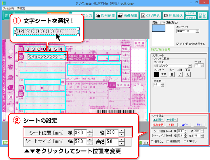Image resolution: width=210 pixels, height=160 pixels.
Task: Click the 貼付 paste button
Action: [199, 125]
